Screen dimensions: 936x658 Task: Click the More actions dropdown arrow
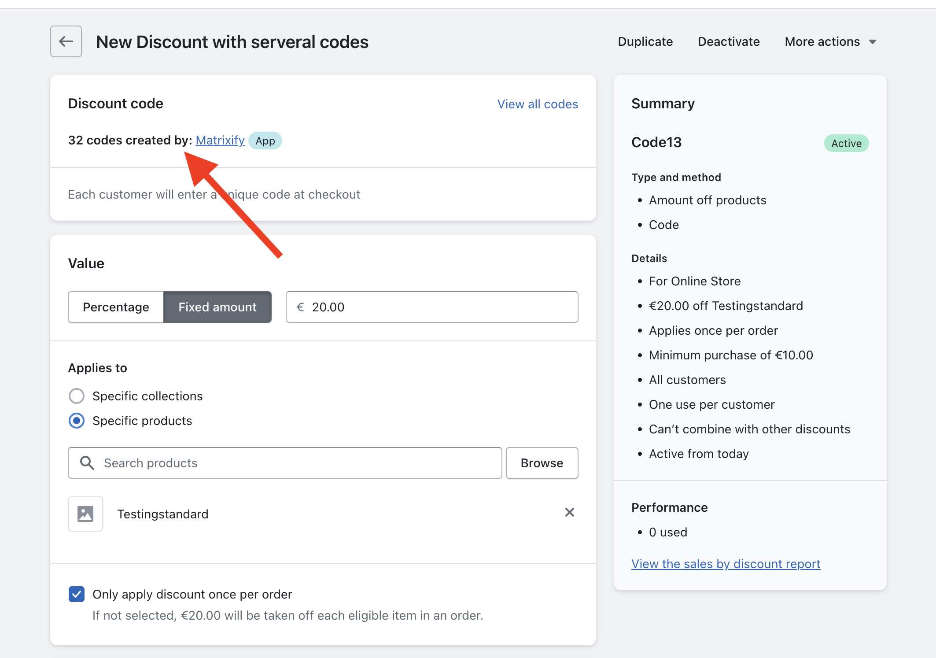(873, 42)
